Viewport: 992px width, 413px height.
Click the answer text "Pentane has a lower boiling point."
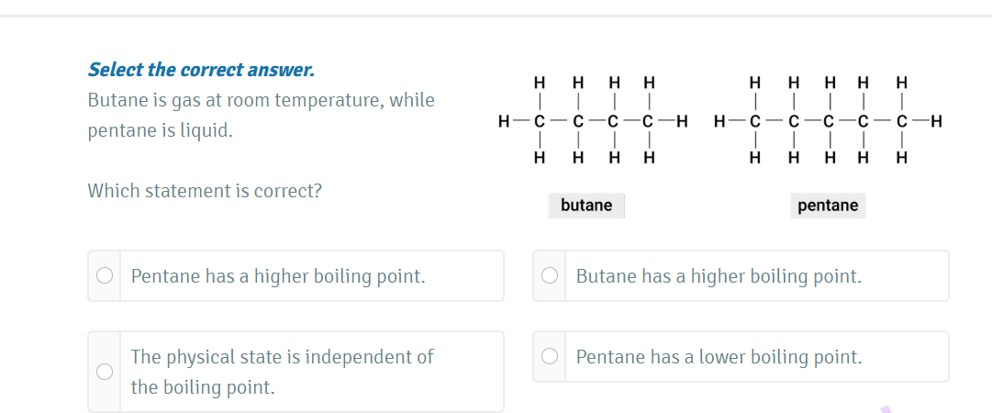coord(719,357)
